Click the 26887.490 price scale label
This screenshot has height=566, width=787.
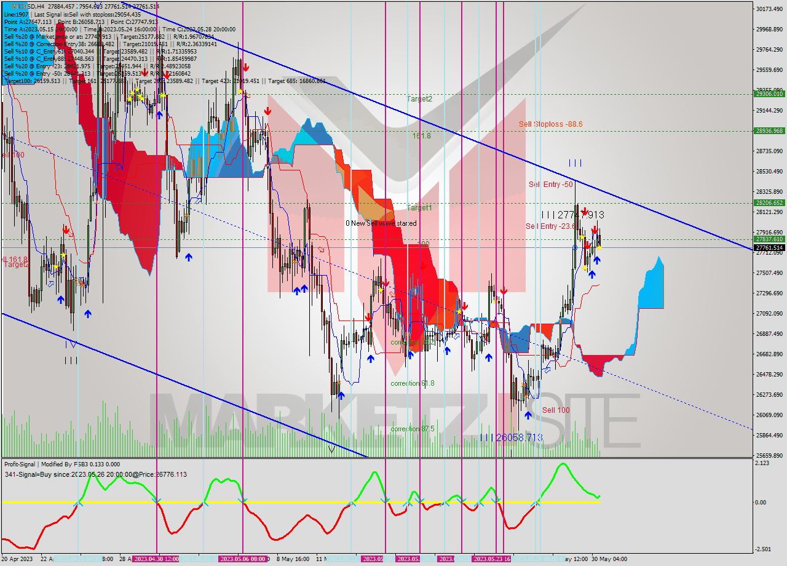pos(769,333)
